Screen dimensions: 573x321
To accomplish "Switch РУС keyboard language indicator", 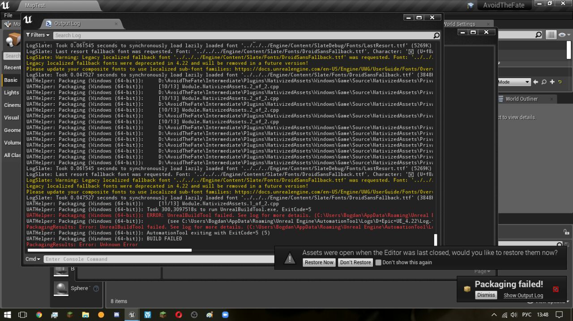I will click(527, 315).
